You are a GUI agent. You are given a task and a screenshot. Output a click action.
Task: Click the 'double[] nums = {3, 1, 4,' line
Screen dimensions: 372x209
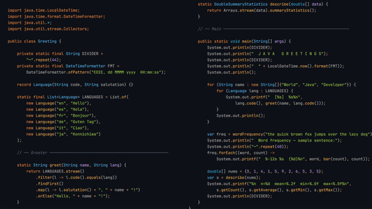coord(265,171)
